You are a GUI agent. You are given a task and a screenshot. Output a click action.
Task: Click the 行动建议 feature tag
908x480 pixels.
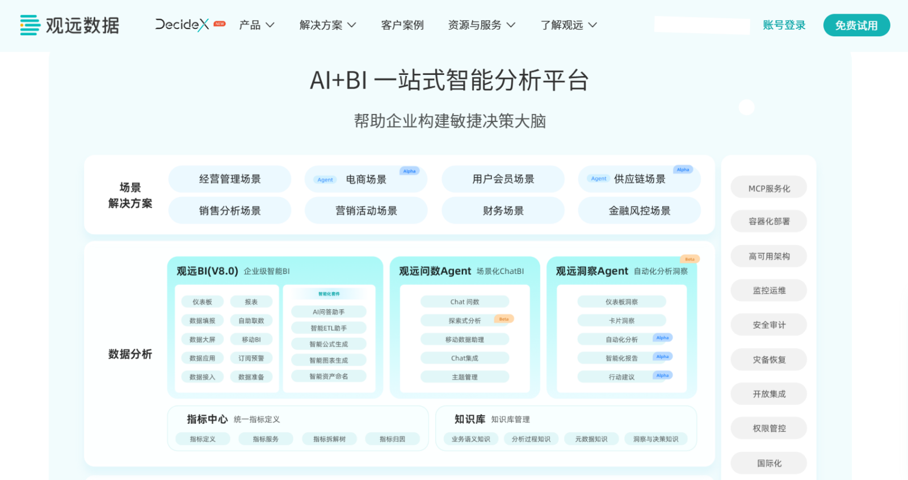(x=621, y=377)
